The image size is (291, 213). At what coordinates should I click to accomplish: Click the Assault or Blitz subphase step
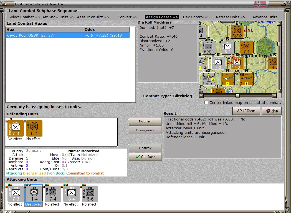pos(93,17)
